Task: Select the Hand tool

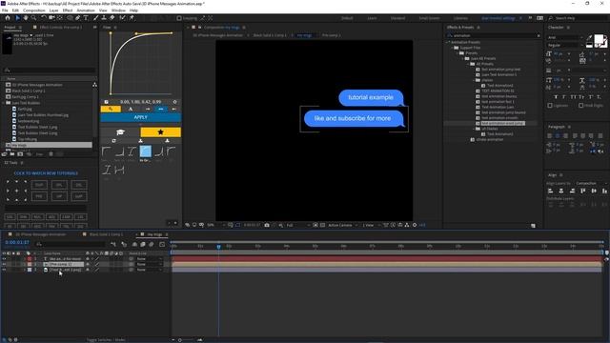Action: coord(26,18)
